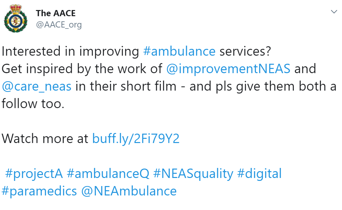Follow the buff.ly/2Fi79Y2 link
The width and height of the screenshot is (342, 210).
pyautogui.click(x=136, y=138)
